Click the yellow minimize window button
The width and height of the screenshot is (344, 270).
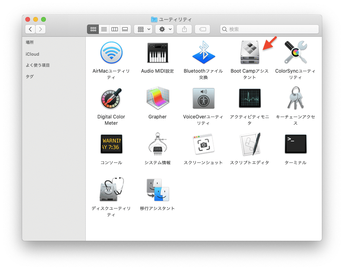click(x=36, y=19)
